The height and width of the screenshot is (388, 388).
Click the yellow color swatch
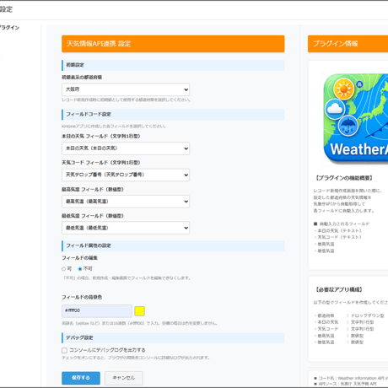(x=140, y=311)
